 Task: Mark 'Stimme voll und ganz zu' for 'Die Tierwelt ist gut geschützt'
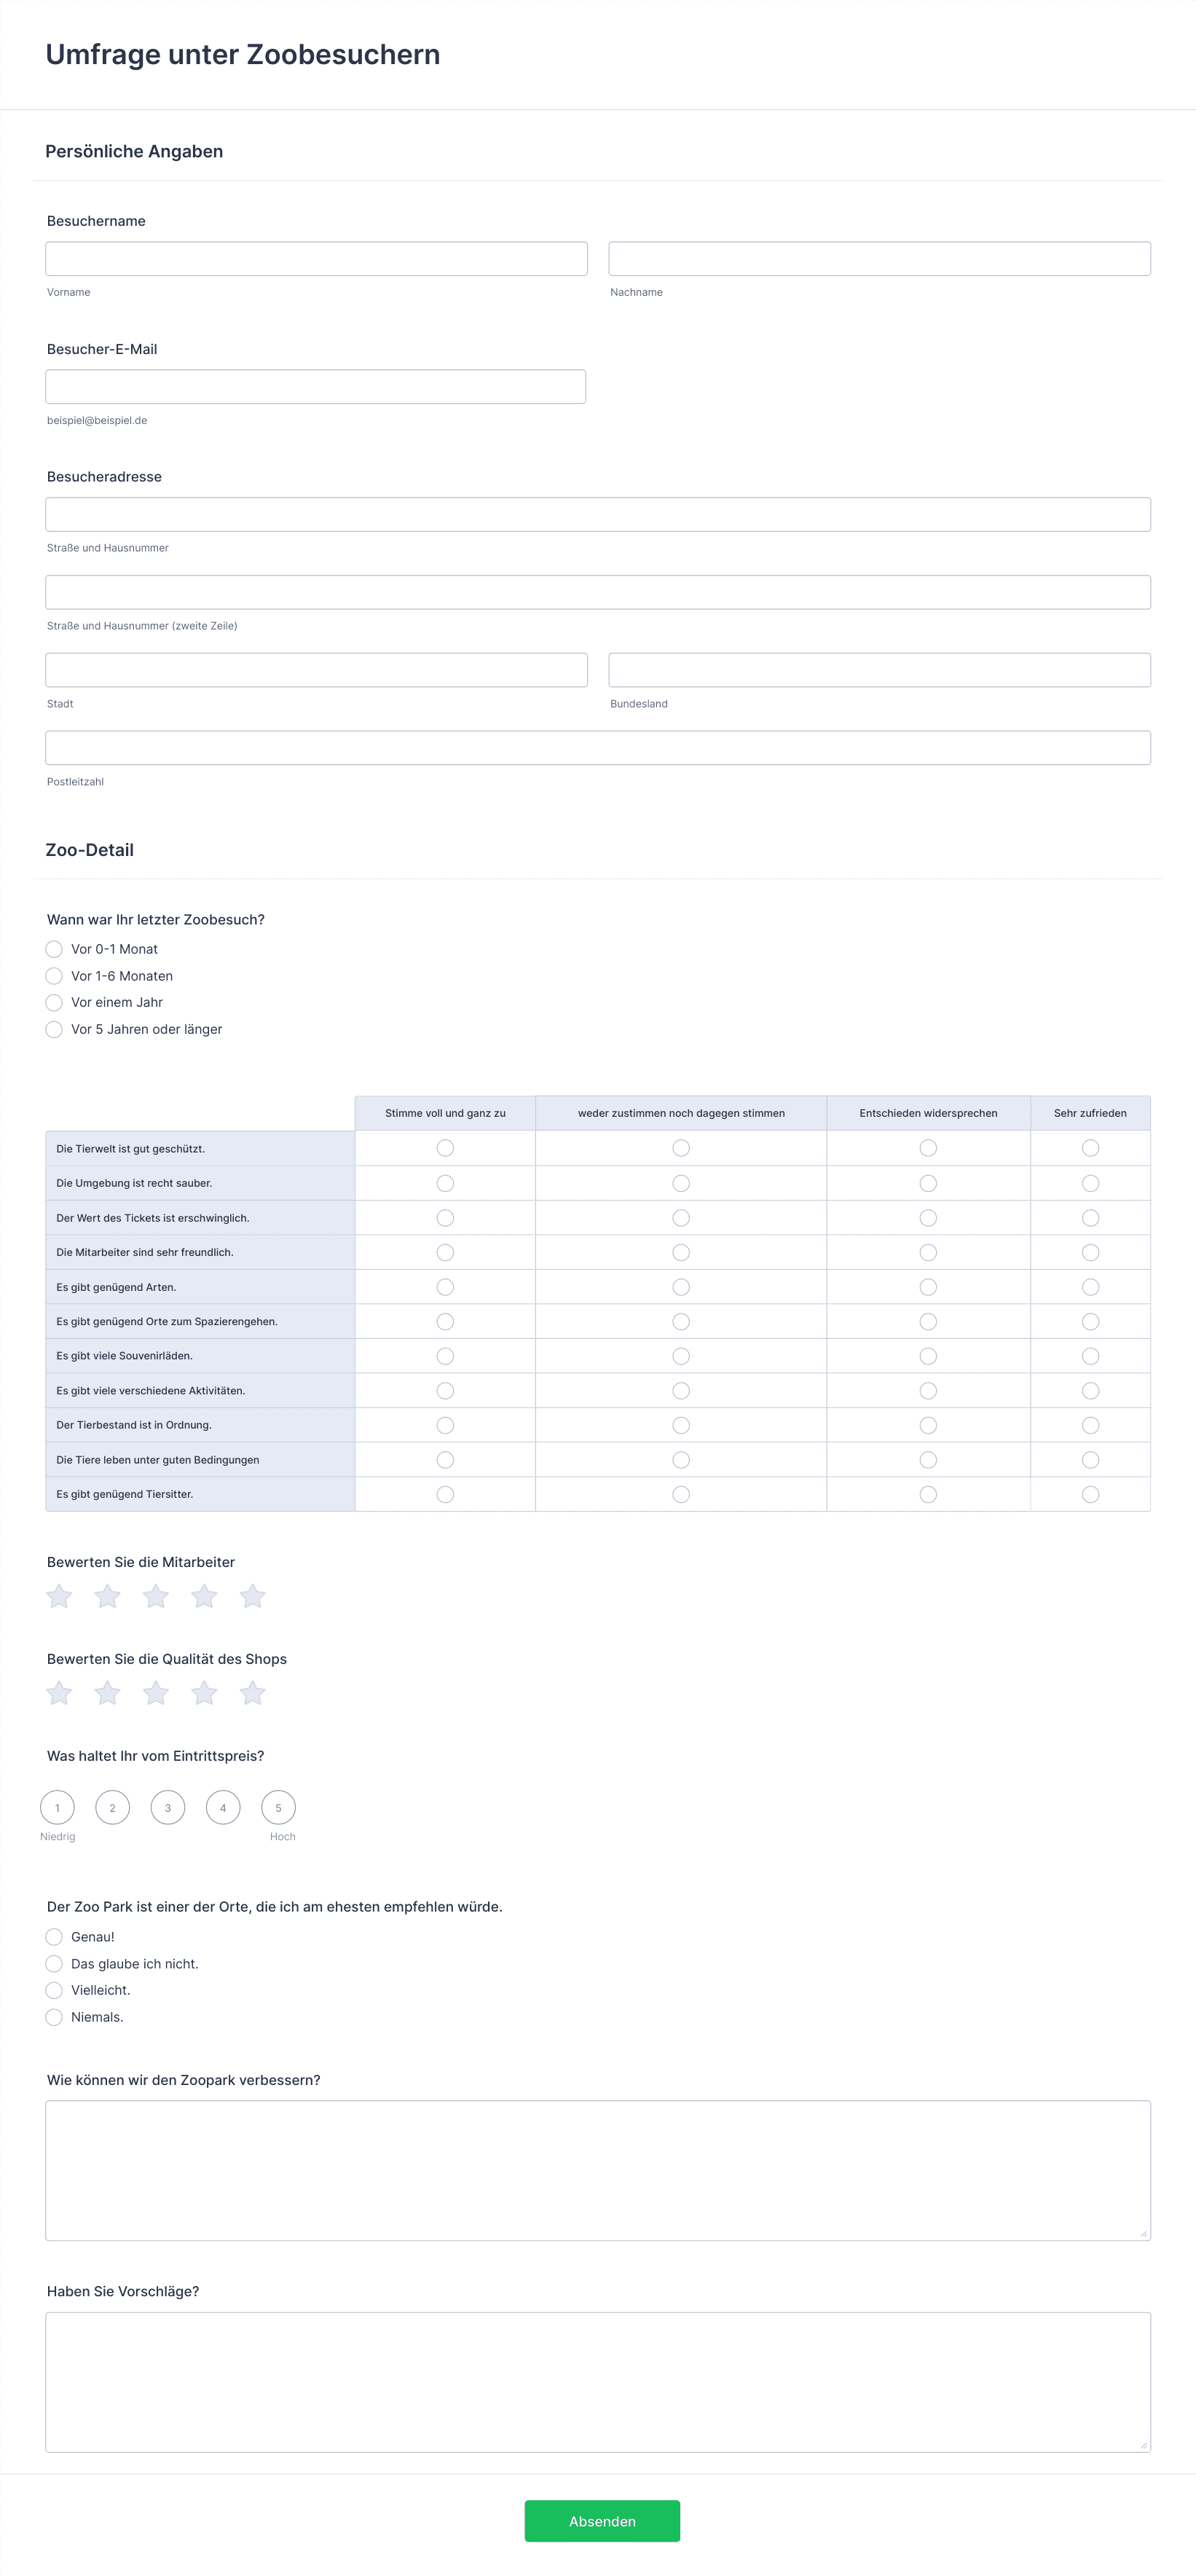445,1148
